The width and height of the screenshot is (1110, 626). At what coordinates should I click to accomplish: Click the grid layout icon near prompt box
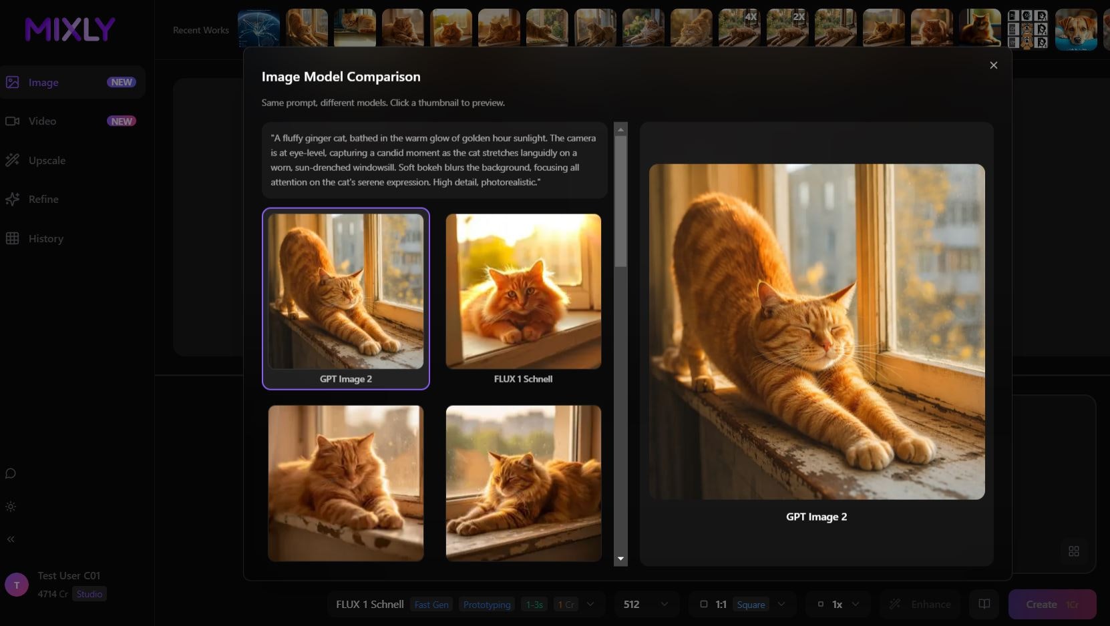pyautogui.click(x=1074, y=551)
